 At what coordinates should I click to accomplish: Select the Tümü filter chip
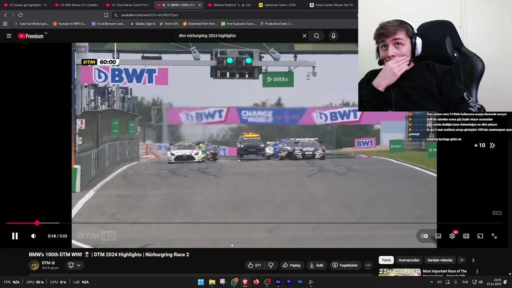(x=386, y=260)
